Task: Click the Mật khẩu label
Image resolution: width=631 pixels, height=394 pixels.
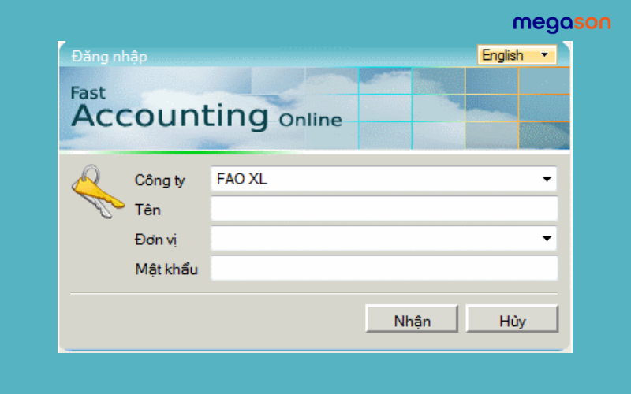Action: point(166,269)
